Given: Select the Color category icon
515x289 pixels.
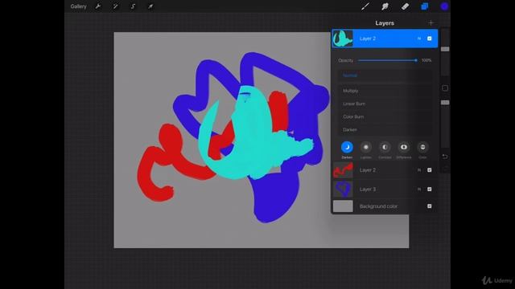Looking at the screenshot, I should click(x=422, y=148).
